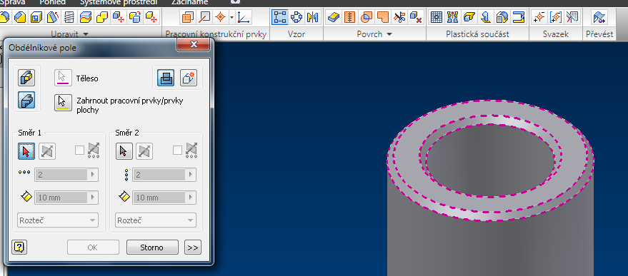Click the work plane icon
The image size is (628, 276).
tap(187, 18)
